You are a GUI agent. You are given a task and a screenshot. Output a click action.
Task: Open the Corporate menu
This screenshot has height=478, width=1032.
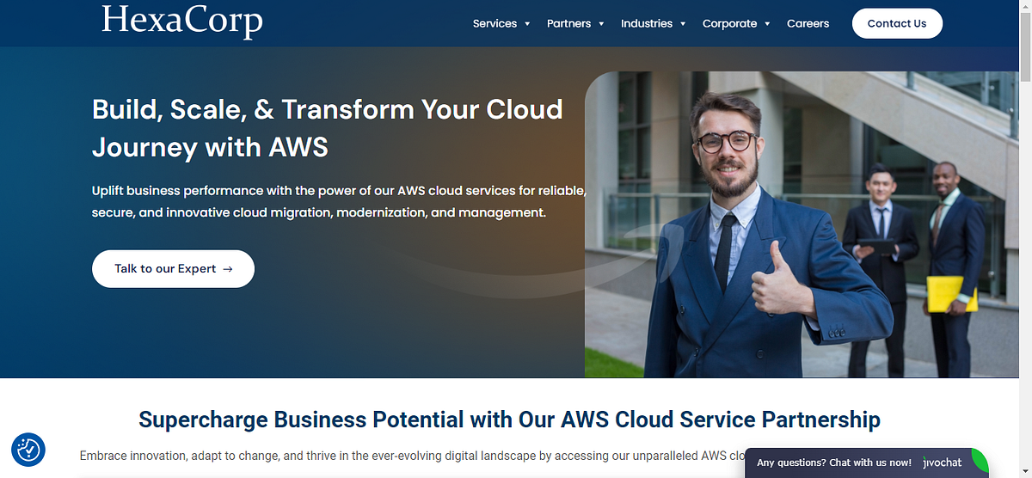729,23
